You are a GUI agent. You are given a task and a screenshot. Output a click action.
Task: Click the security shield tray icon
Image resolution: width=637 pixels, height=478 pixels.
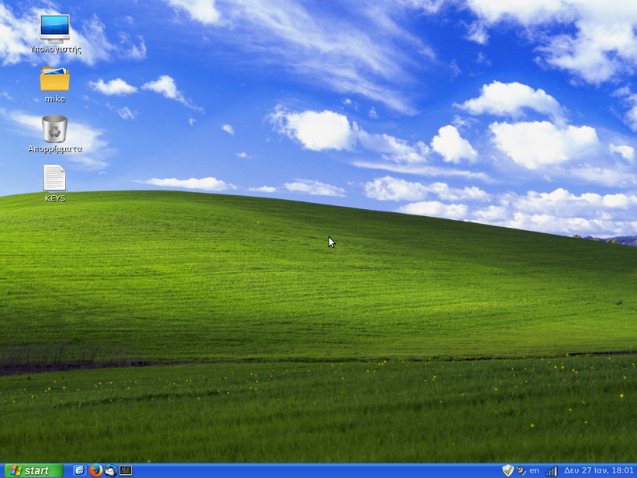pyautogui.click(x=508, y=471)
